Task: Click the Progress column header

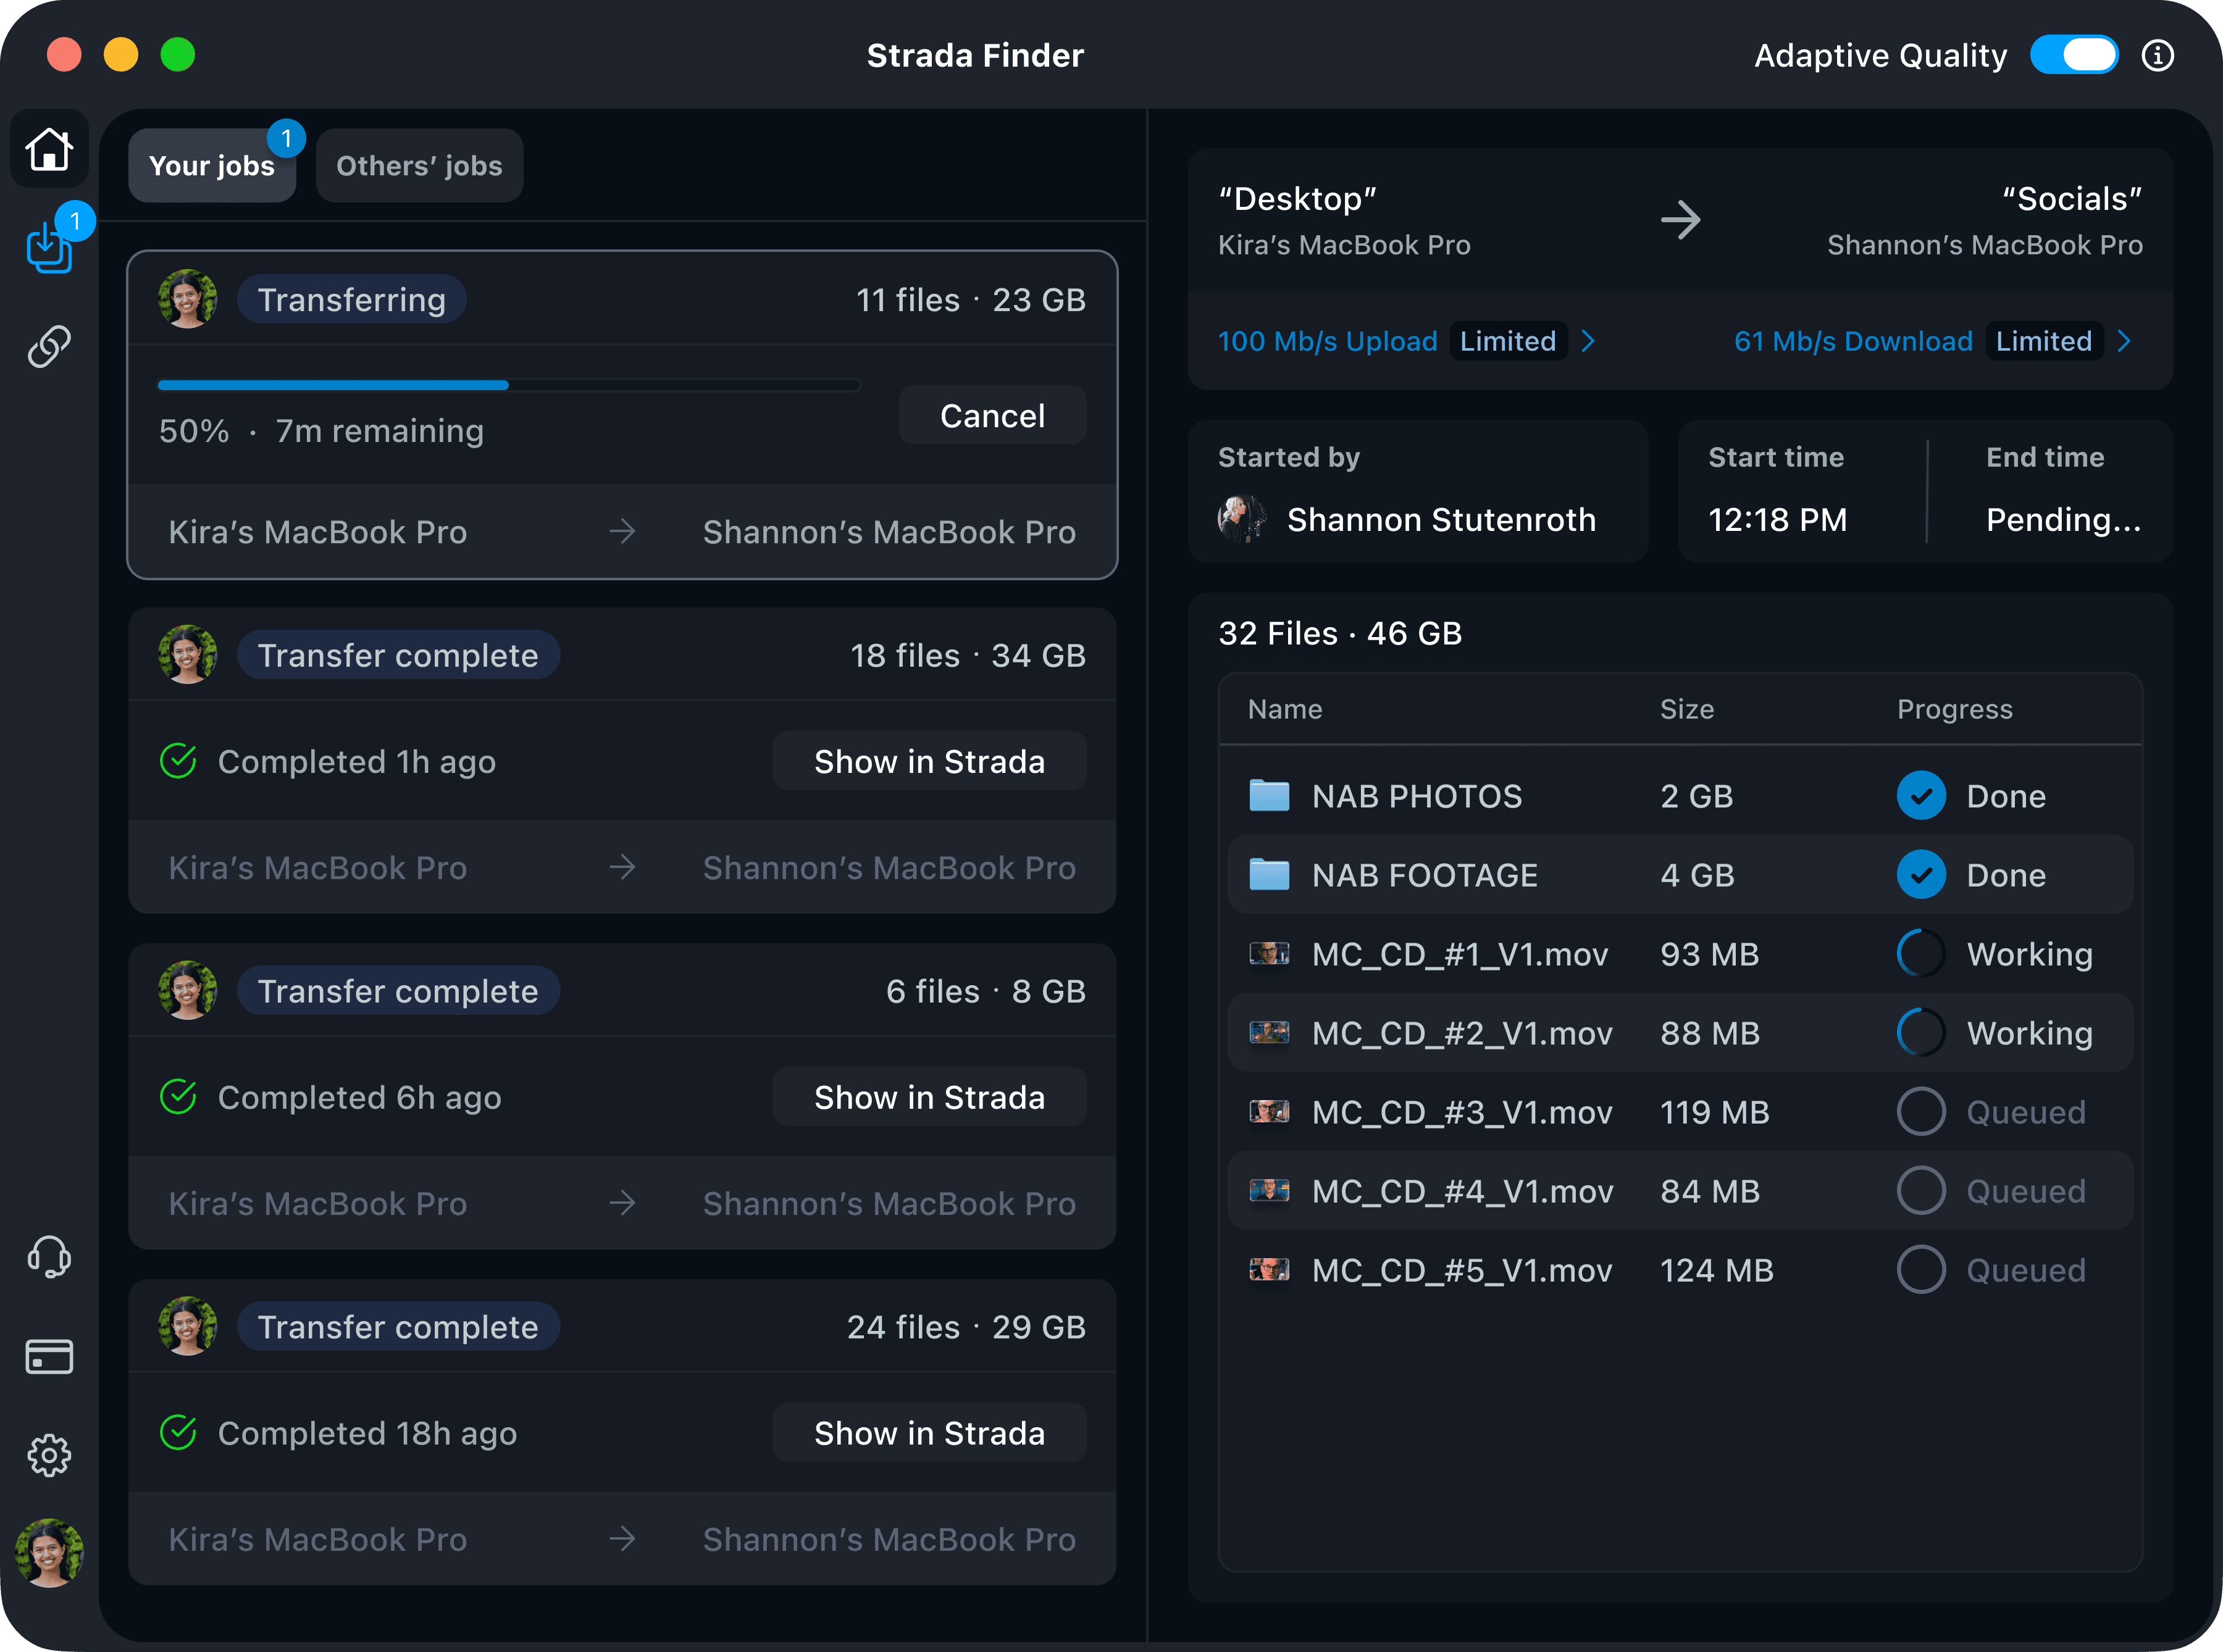Action: coord(1955,709)
